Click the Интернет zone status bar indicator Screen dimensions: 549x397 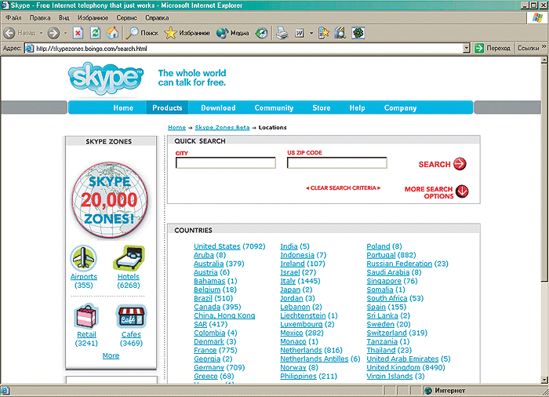click(445, 391)
